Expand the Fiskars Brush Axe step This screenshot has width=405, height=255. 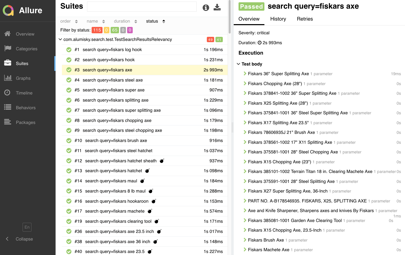(x=266, y=240)
